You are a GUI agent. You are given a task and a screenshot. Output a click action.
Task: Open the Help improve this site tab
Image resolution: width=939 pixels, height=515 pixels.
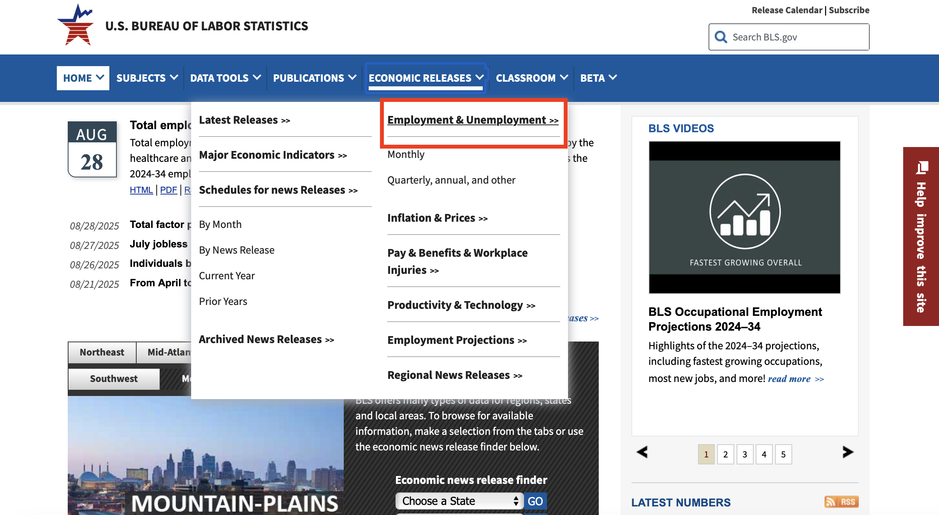pos(921,236)
